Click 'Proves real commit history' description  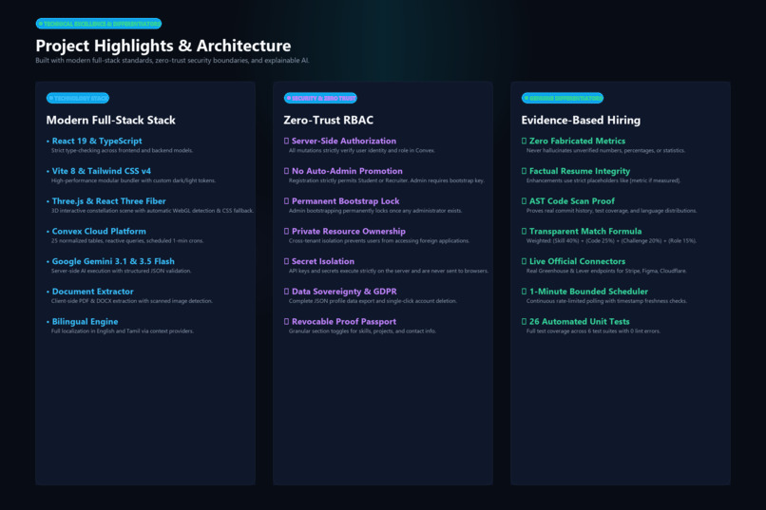point(612,211)
